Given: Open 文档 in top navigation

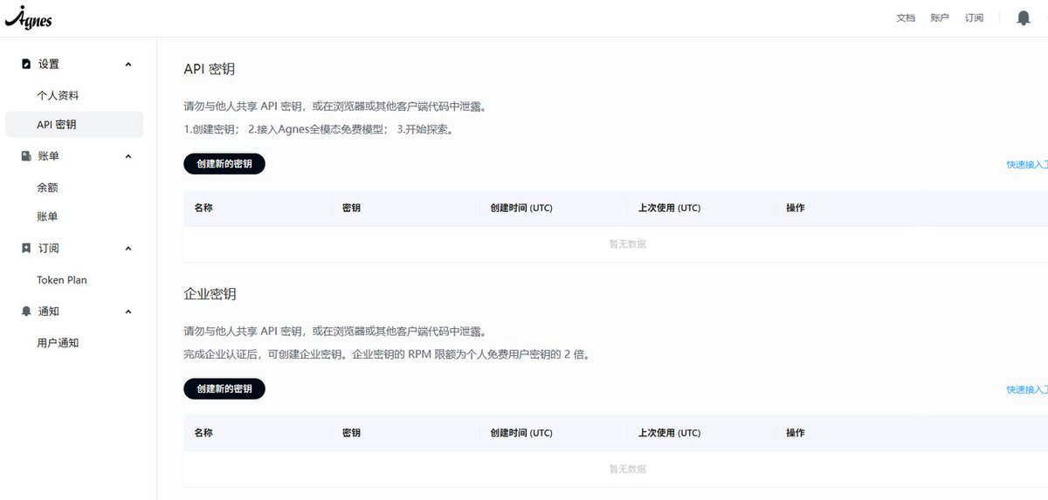Looking at the screenshot, I should (906, 18).
